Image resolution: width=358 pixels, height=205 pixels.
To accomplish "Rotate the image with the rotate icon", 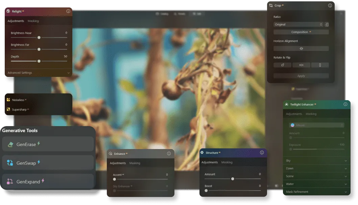I will (282, 65).
